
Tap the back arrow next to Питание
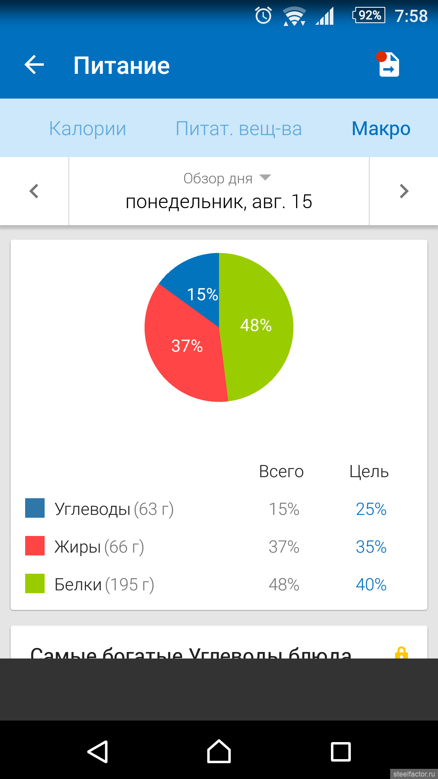point(34,65)
